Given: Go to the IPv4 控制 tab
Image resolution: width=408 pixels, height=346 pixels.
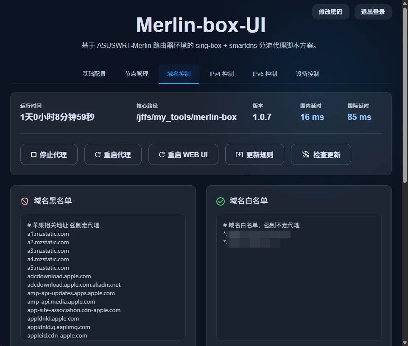Looking at the screenshot, I should click(221, 74).
